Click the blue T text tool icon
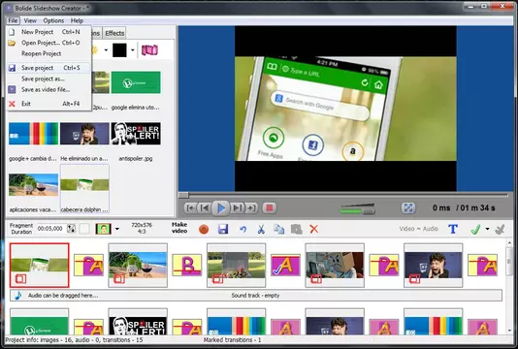 (453, 229)
